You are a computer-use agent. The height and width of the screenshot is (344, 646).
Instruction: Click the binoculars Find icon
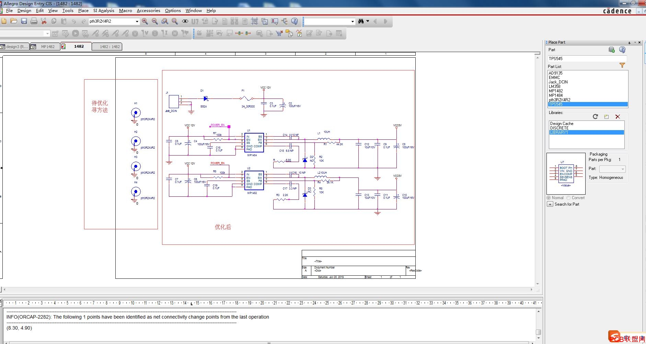click(361, 21)
